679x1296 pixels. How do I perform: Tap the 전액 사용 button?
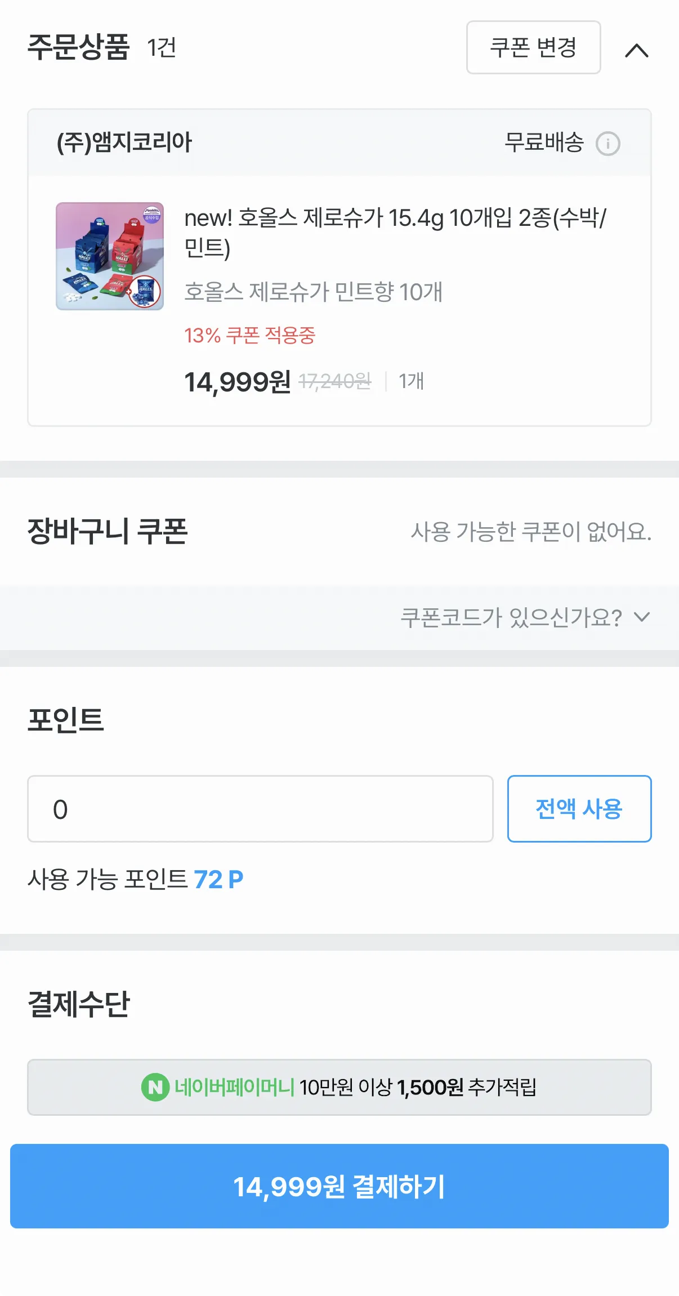click(579, 809)
